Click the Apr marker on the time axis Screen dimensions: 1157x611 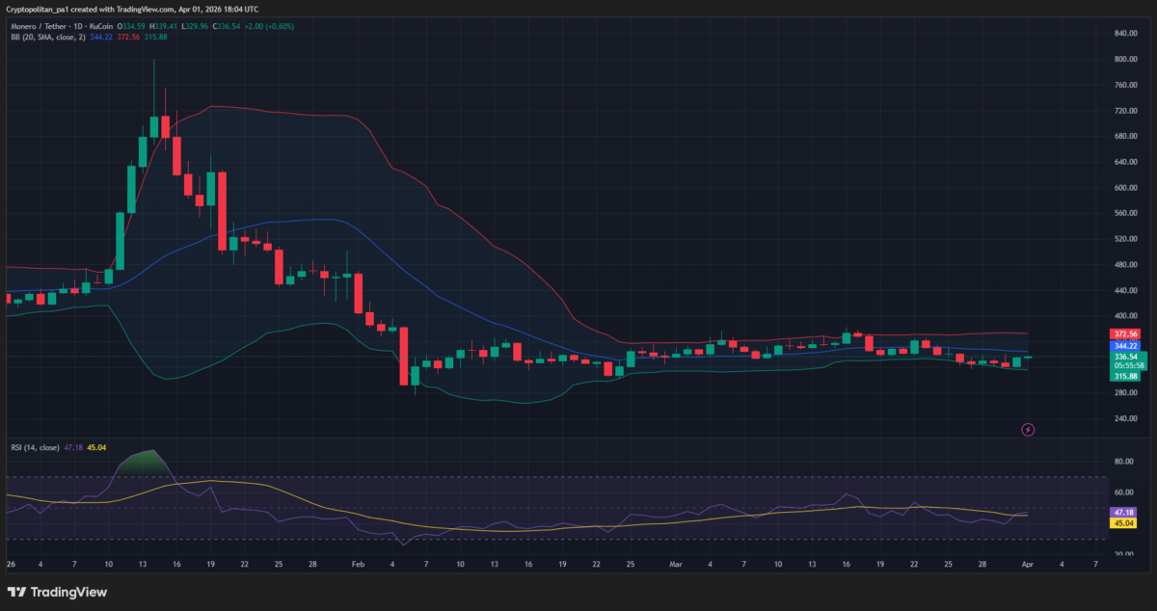[1028, 565]
